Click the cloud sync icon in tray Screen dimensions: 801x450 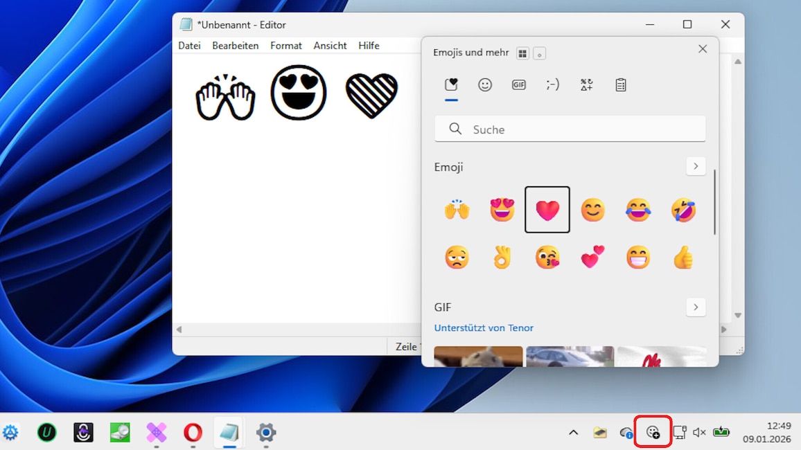626,433
